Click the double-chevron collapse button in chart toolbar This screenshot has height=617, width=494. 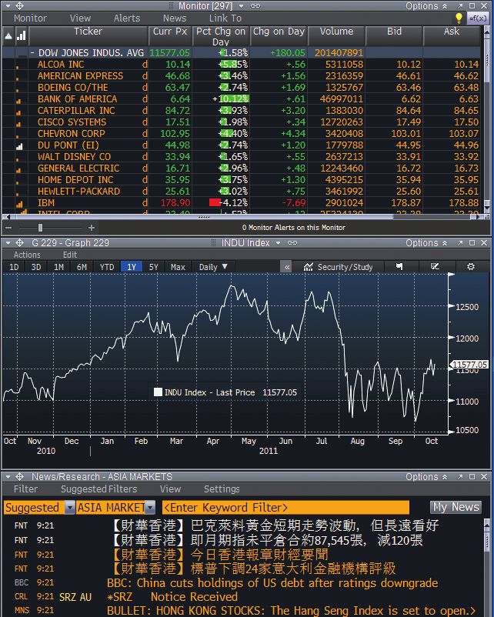point(287,267)
